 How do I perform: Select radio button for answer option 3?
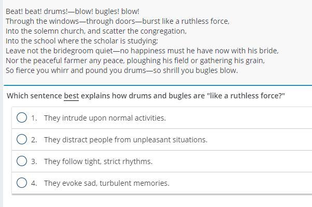[22, 161]
